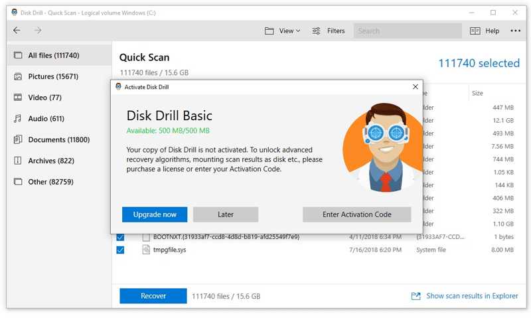This screenshot has height=318, width=531.
Task: Open the three-dot more options menu
Action: click(x=515, y=31)
